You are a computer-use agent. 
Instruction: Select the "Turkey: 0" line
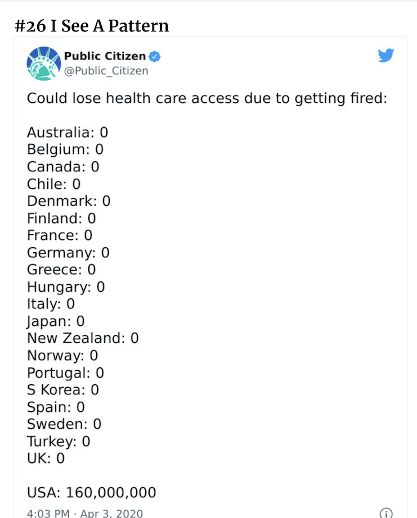point(59,441)
